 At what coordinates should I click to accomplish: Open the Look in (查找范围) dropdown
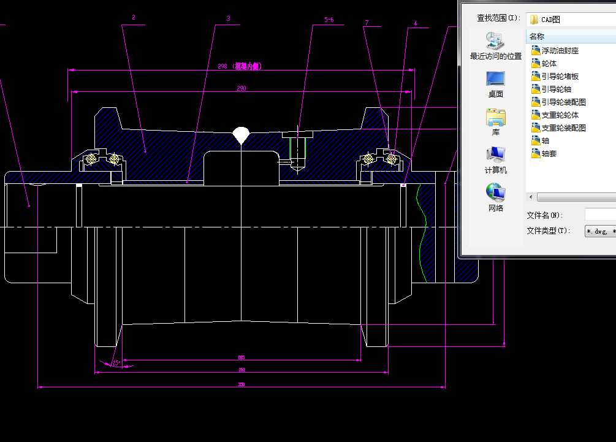pyautogui.click(x=571, y=19)
